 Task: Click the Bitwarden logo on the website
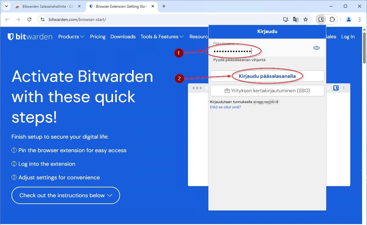tap(30, 36)
